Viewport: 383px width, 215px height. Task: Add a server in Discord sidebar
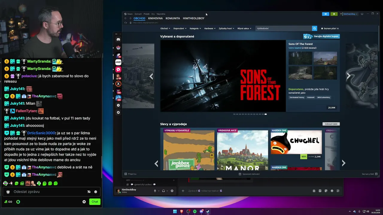pyautogui.click(x=118, y=105)
